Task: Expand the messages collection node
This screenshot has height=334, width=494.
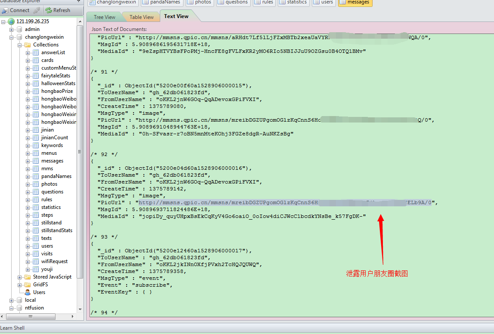Action: 28,161
